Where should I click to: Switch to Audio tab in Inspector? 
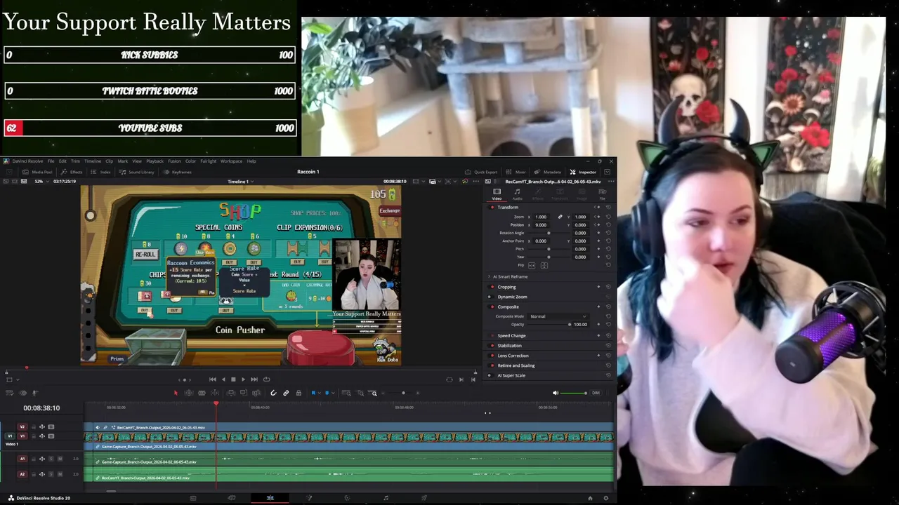pyautogui.click(x=518, y=194)
